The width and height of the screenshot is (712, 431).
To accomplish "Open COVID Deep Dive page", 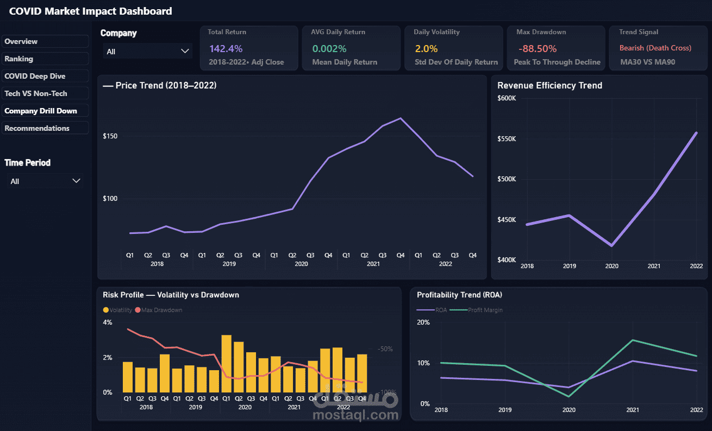I will click(x=45, y=76).
